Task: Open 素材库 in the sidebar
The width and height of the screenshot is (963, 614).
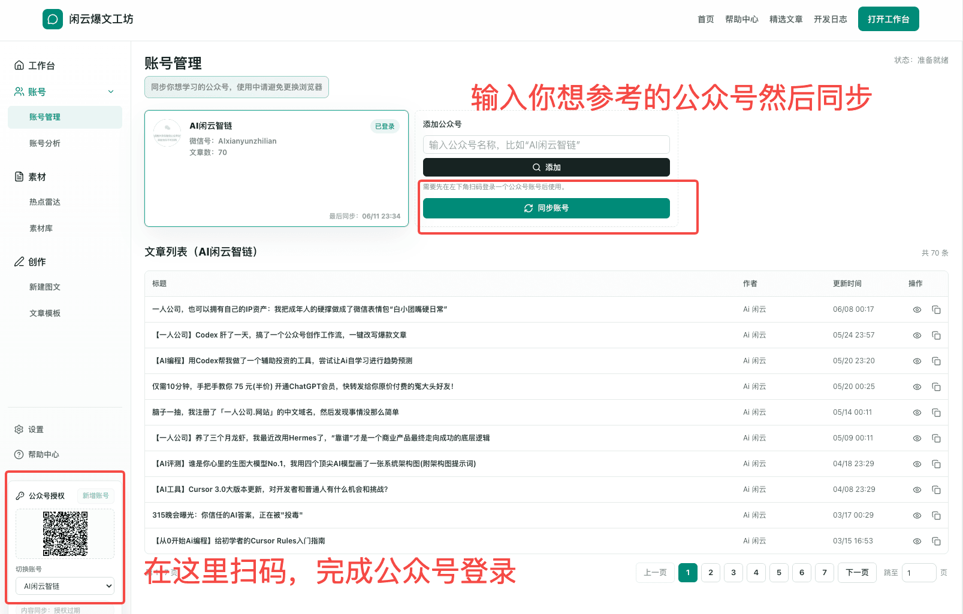Action: coord(41,229)
